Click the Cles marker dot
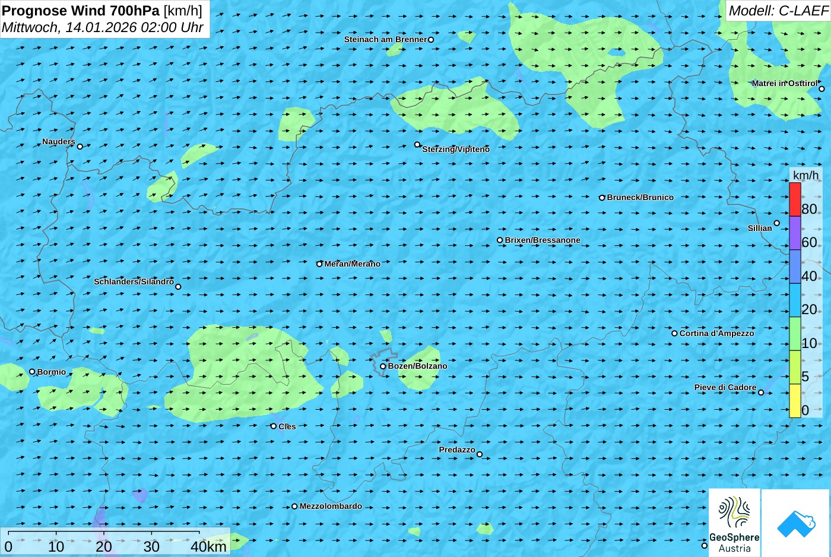 (274, 426)
